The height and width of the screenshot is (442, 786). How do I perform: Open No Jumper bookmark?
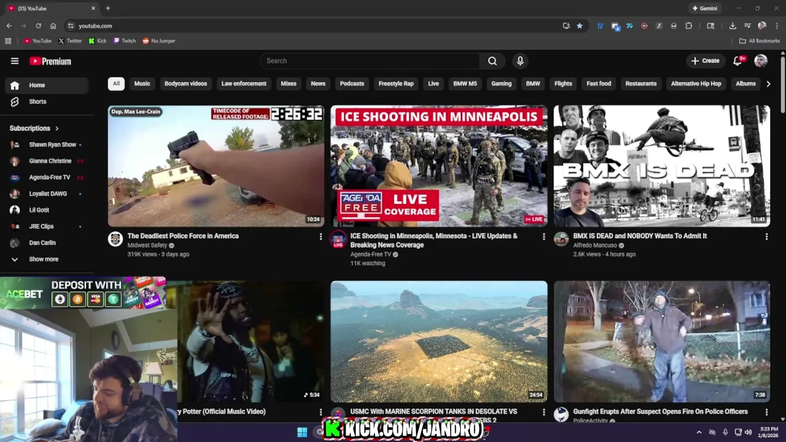[159, 41]
